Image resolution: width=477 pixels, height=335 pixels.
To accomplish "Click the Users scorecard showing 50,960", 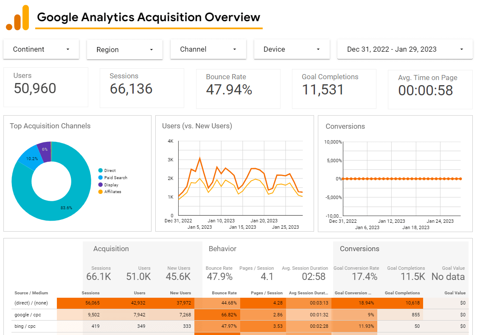I will coord(45,87).
